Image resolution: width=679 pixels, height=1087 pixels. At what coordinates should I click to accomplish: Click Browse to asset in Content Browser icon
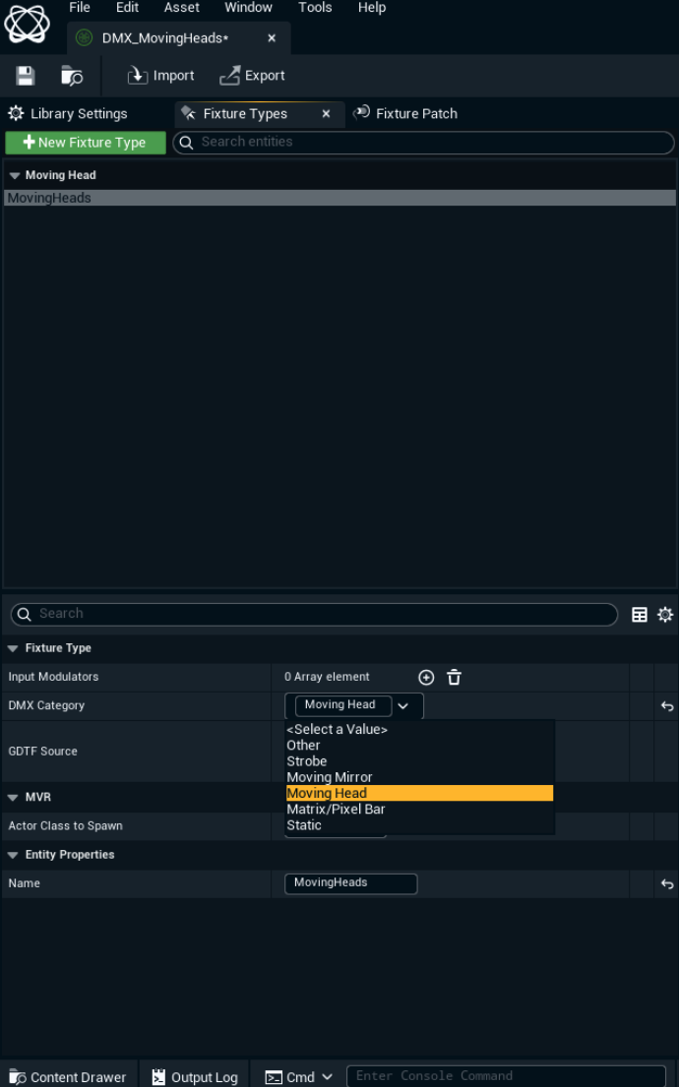pos(72,76)
